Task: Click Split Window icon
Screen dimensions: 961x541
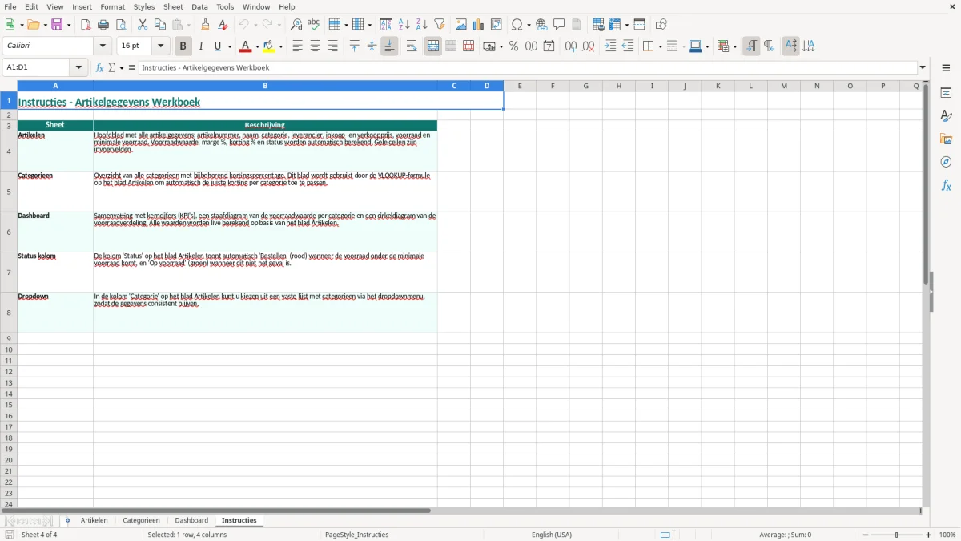Action: pyautogui.click(x=640, y=25)
